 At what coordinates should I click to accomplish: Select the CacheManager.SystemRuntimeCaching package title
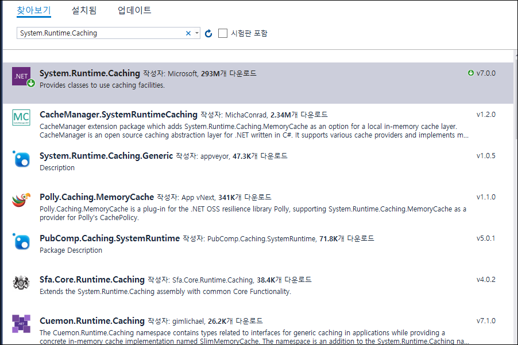118,115
